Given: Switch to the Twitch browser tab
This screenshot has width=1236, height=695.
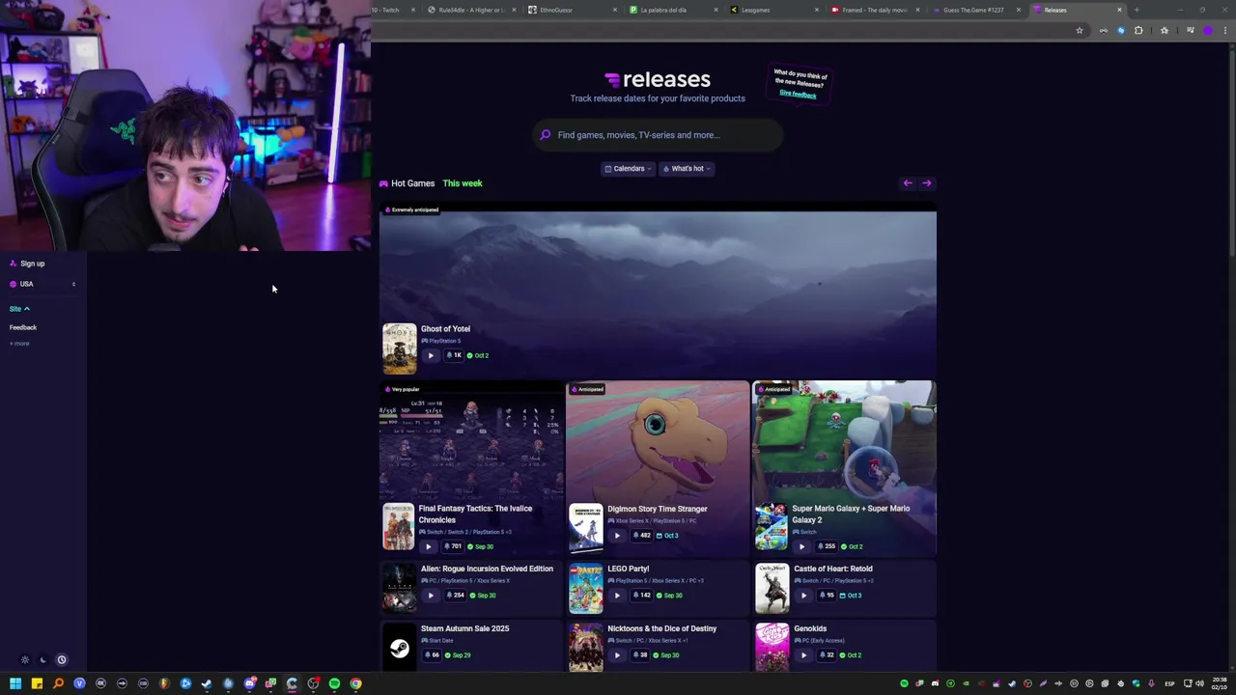Looking at the screenshot, I should click(x=395, y=10).
